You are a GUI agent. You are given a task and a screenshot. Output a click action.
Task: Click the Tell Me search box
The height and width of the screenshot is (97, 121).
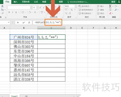(78, 2)
